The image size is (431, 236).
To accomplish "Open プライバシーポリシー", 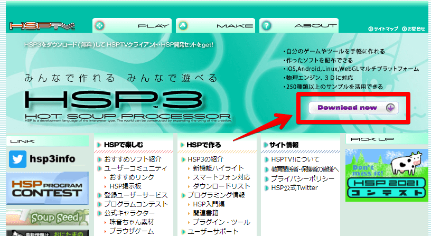I will 303,178.
